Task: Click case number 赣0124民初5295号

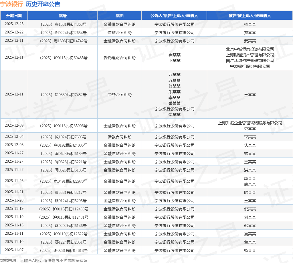Action: click(x=64, y=201)
